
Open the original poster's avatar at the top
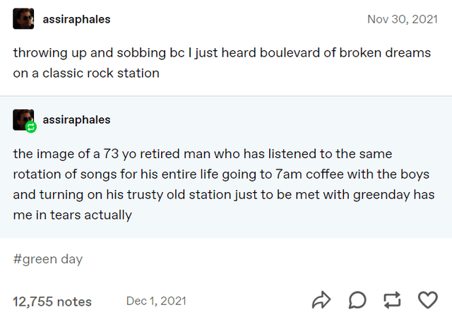[23, 19]
